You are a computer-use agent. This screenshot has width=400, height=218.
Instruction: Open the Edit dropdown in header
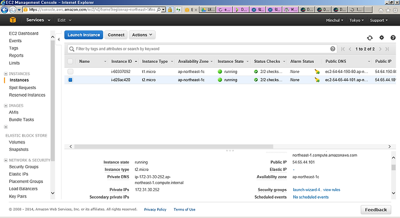pos(64,20)
